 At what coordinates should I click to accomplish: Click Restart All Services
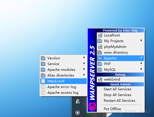tap(120, 101)
